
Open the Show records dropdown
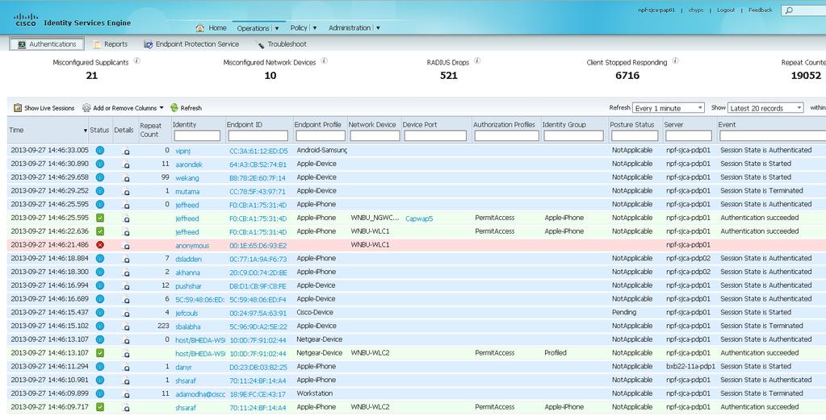point(765,108)
